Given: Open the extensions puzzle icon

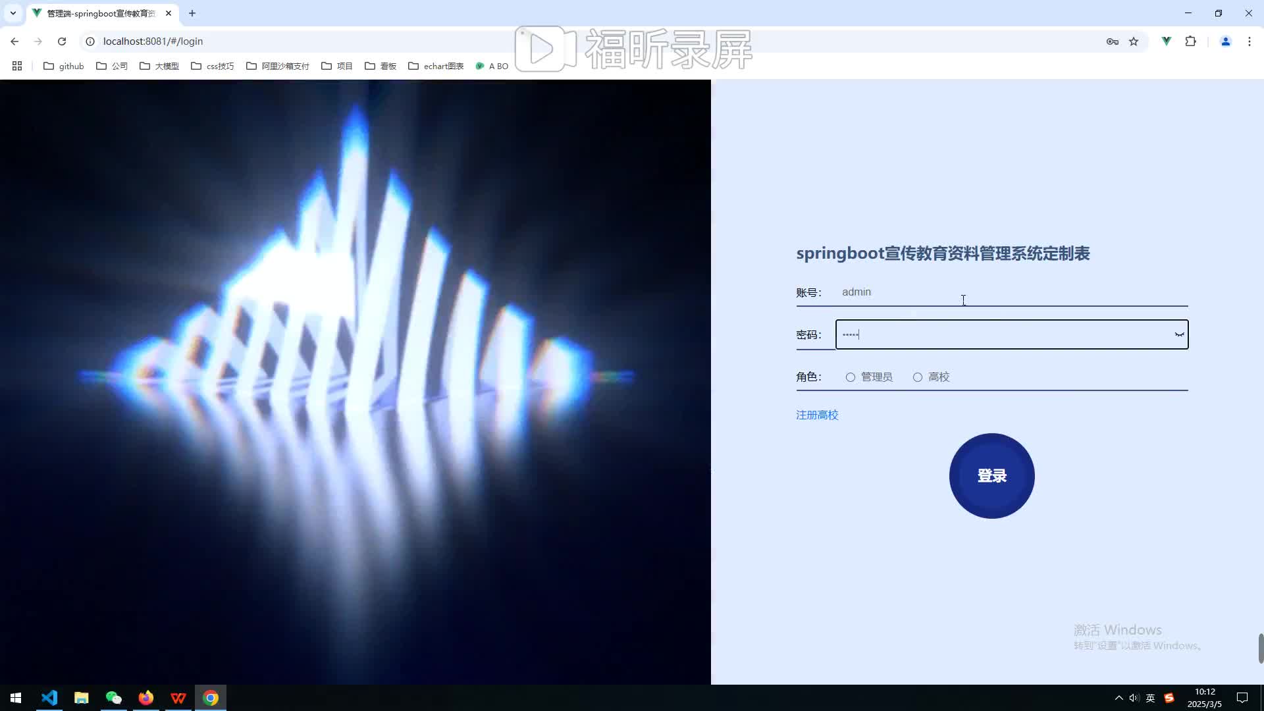Looking at the screenshot, I should 1190,41.
